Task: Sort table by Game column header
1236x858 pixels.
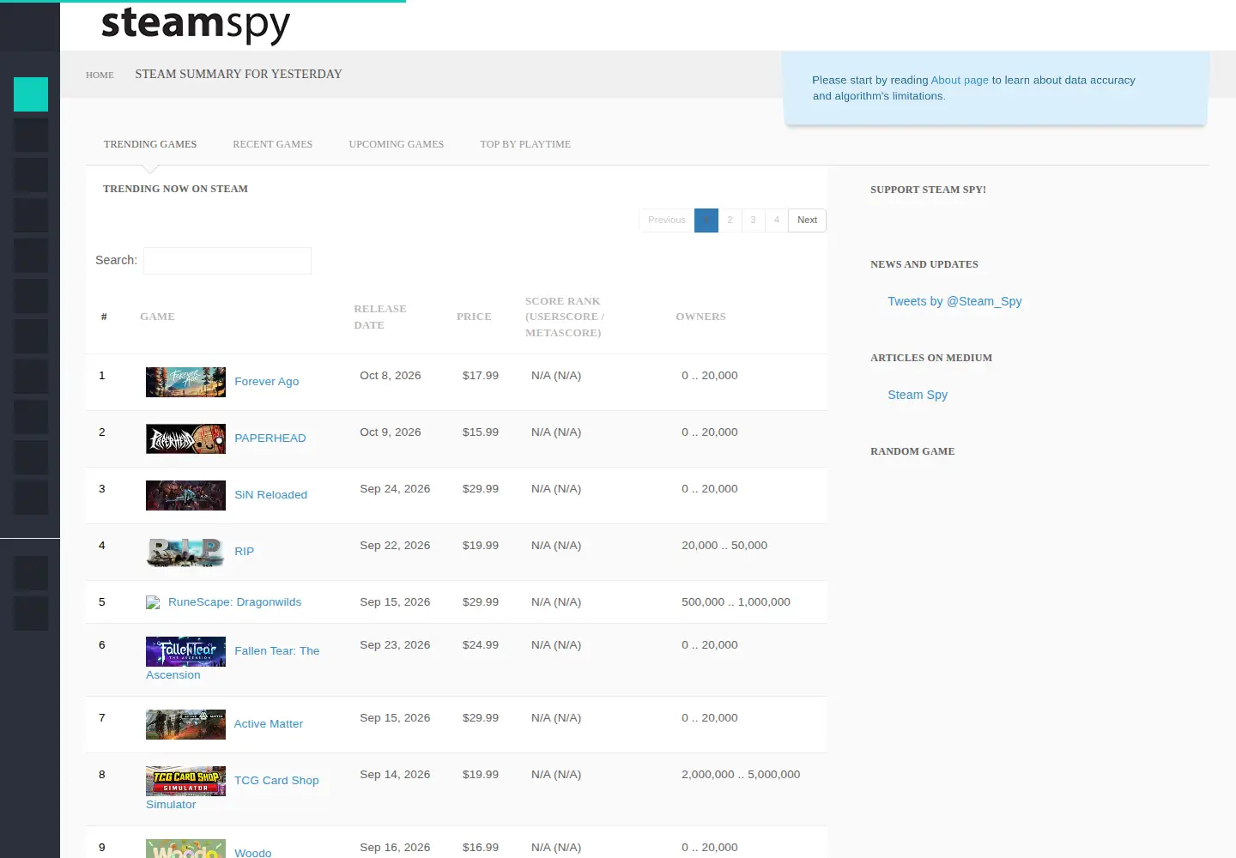Action: 157,317
